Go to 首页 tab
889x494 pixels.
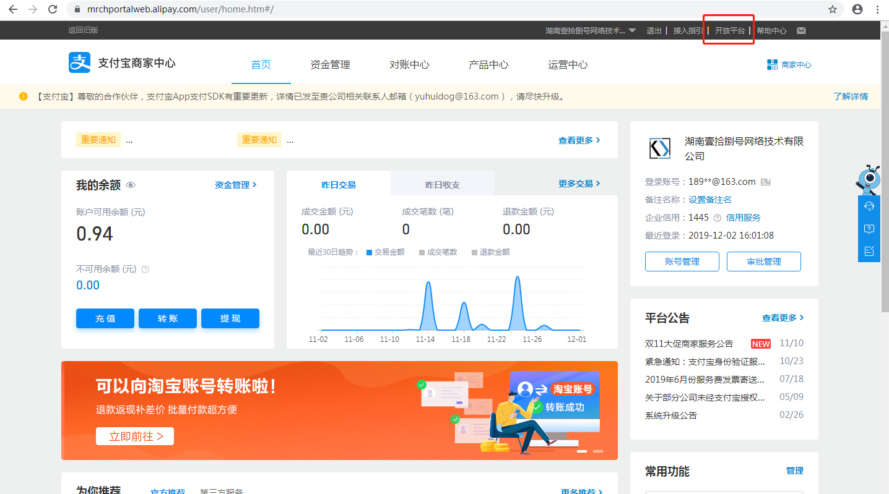coord(261,64)
